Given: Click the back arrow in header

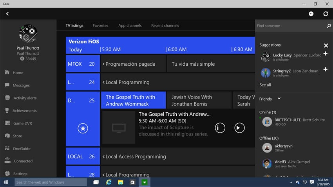Looking at the screenshot, I should pos(7,14).
